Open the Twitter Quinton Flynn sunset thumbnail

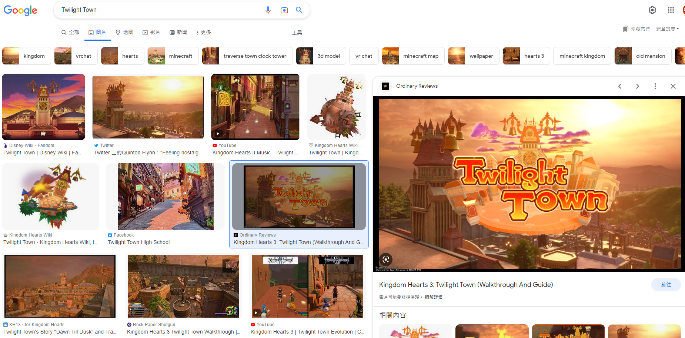pos(148,107)
